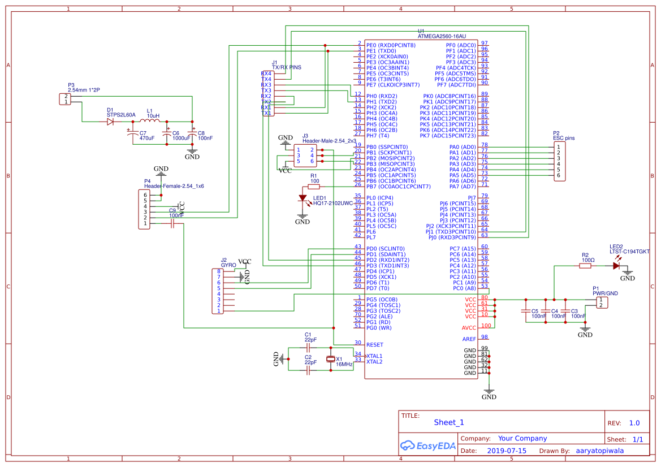Click the AVCC pin label
This screenshot has height=467, width=661.
[x=469, y=328]
